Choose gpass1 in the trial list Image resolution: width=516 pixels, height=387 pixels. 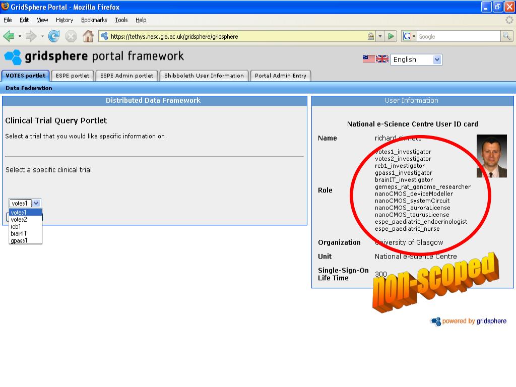click(x=25, y=240)
